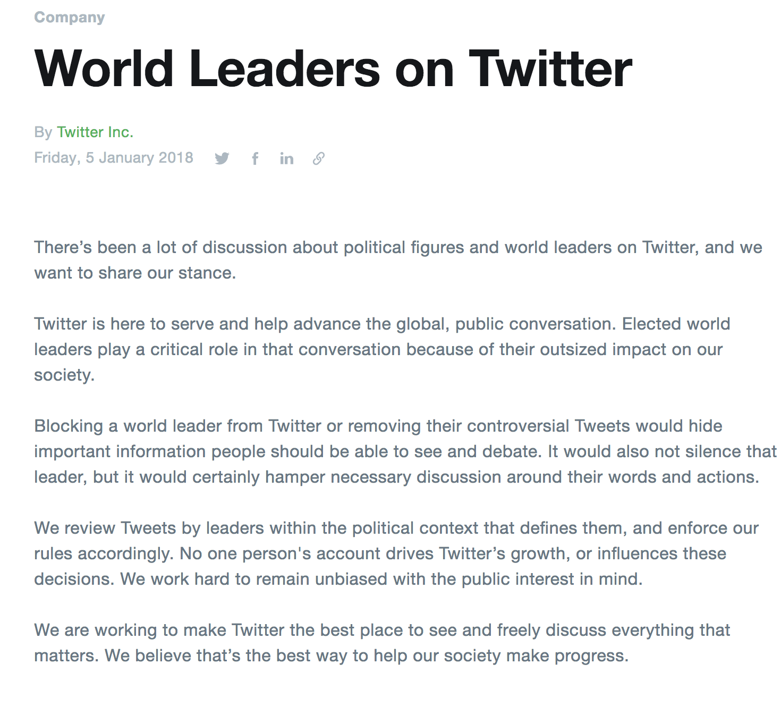Click the date Friday, 5 January 2018
781x706 pixels.
(x=114, y=158)
